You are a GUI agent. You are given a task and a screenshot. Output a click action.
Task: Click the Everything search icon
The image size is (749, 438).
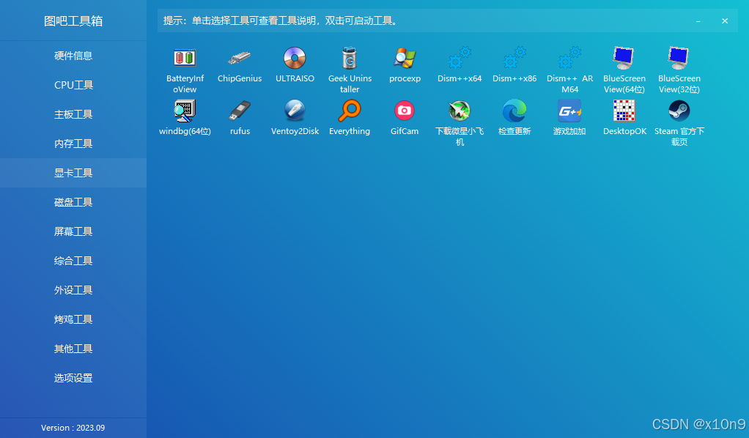(350, 111)
